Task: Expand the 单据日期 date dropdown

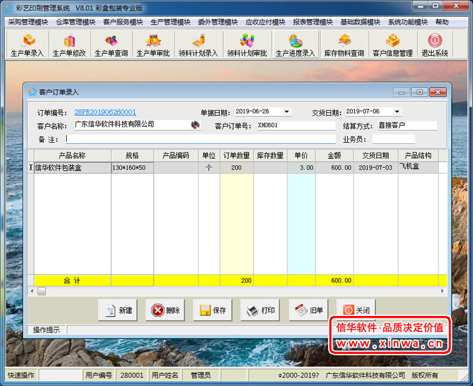Action: [x=287, y=112]
